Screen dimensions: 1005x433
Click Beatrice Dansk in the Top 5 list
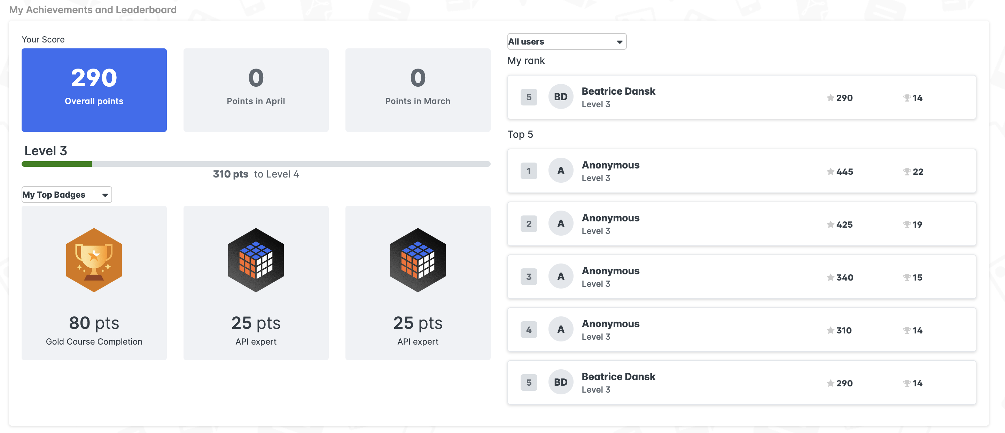[x=618, y=376]
